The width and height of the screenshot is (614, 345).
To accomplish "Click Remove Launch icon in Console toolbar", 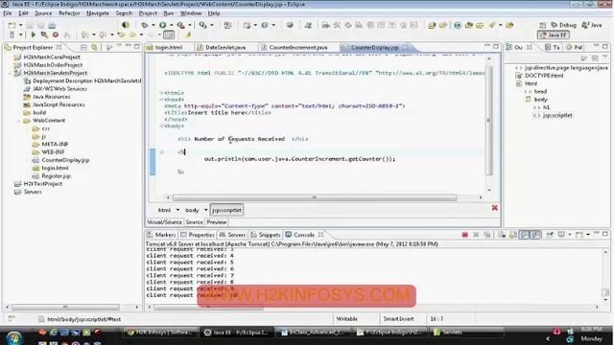I will [476, 235].
